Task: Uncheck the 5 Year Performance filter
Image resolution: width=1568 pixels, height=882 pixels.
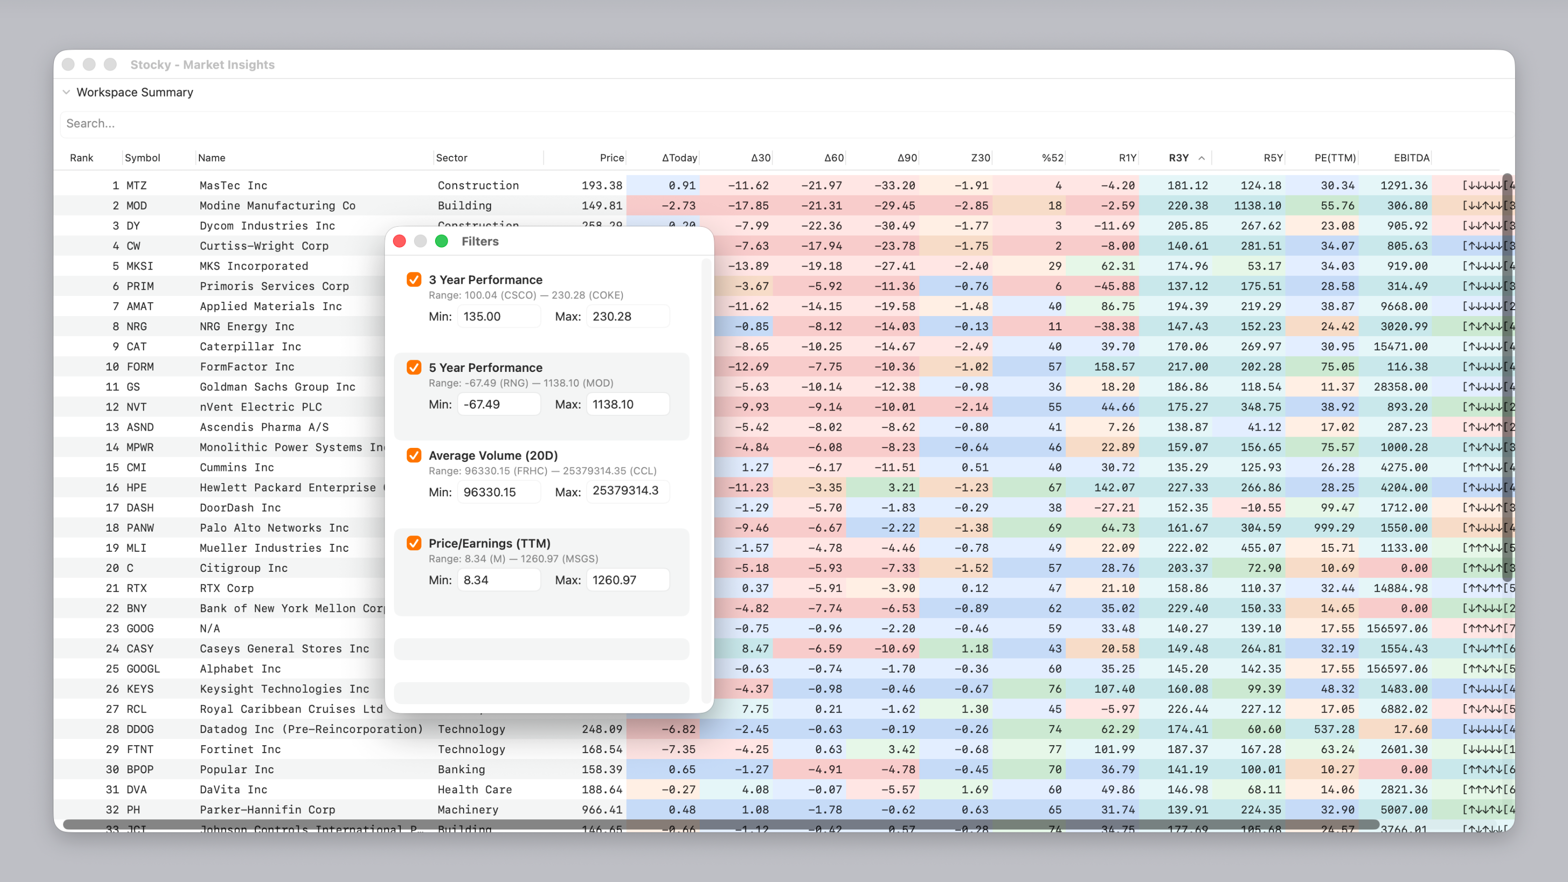Action: 414,367
